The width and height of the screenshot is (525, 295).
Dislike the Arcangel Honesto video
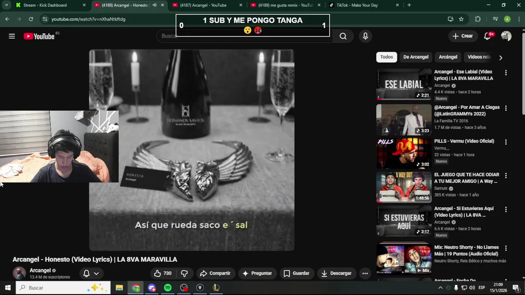pos(184,273)
